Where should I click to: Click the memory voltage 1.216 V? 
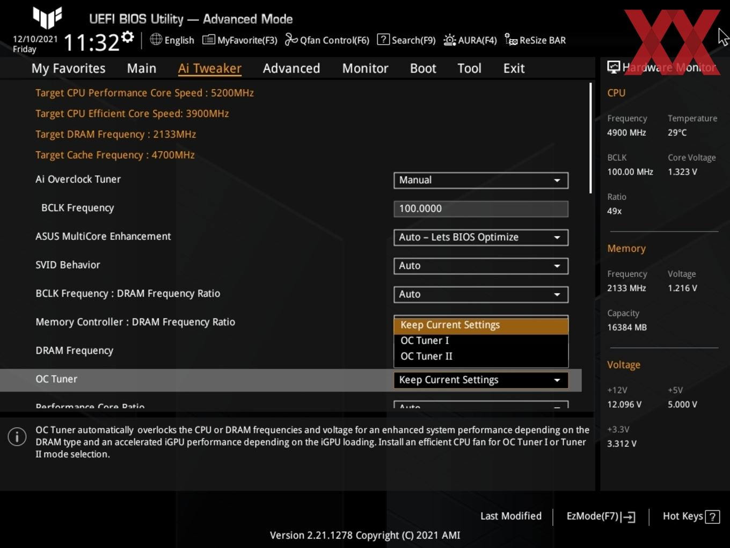click(682, 288)
